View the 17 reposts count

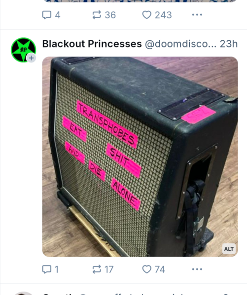pos(109,269)
